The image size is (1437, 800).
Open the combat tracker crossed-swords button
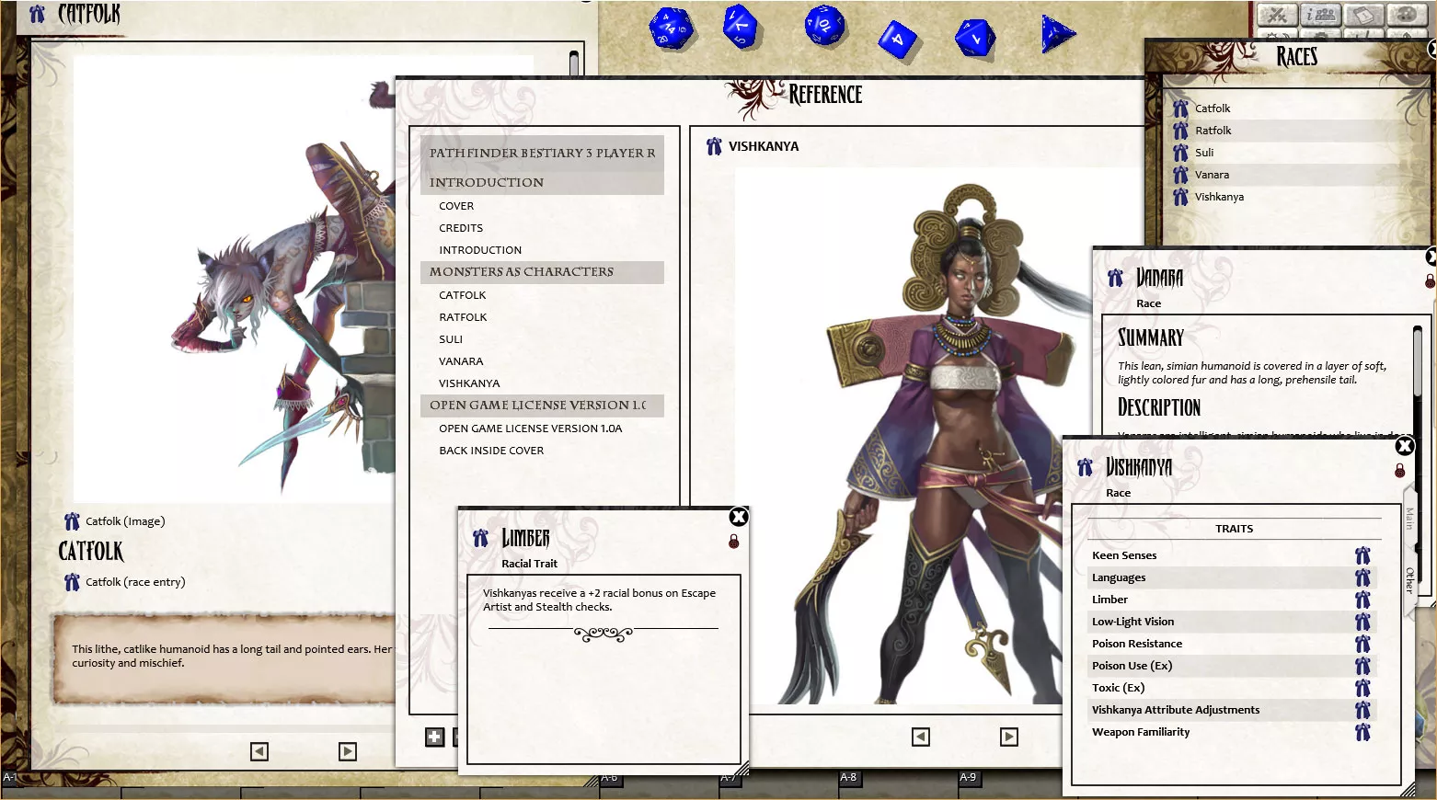click(x=1278, y=15)
